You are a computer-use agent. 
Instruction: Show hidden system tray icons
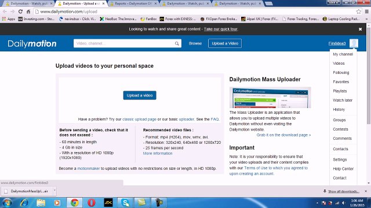pyautogui.click(x=317, y=203)
